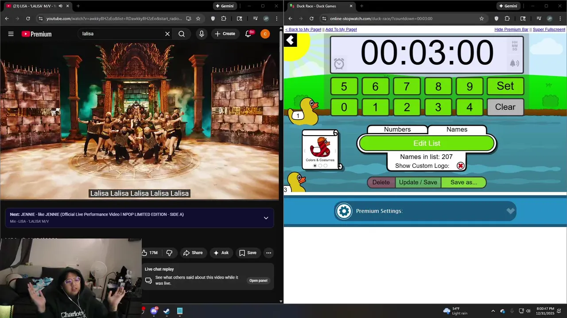Switch to the LISA LALISA M/V tab

[35, 6]
